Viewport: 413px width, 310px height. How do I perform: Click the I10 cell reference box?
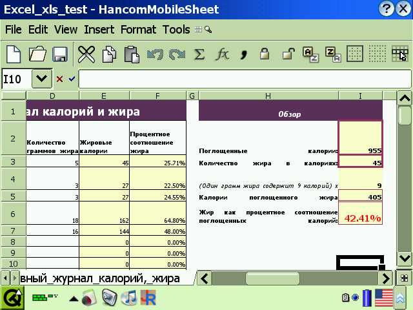coord(16,79)
